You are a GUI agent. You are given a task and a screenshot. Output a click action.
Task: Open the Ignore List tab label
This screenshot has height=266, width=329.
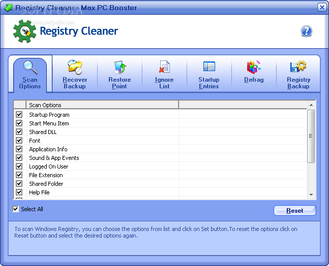click(164, 83)
